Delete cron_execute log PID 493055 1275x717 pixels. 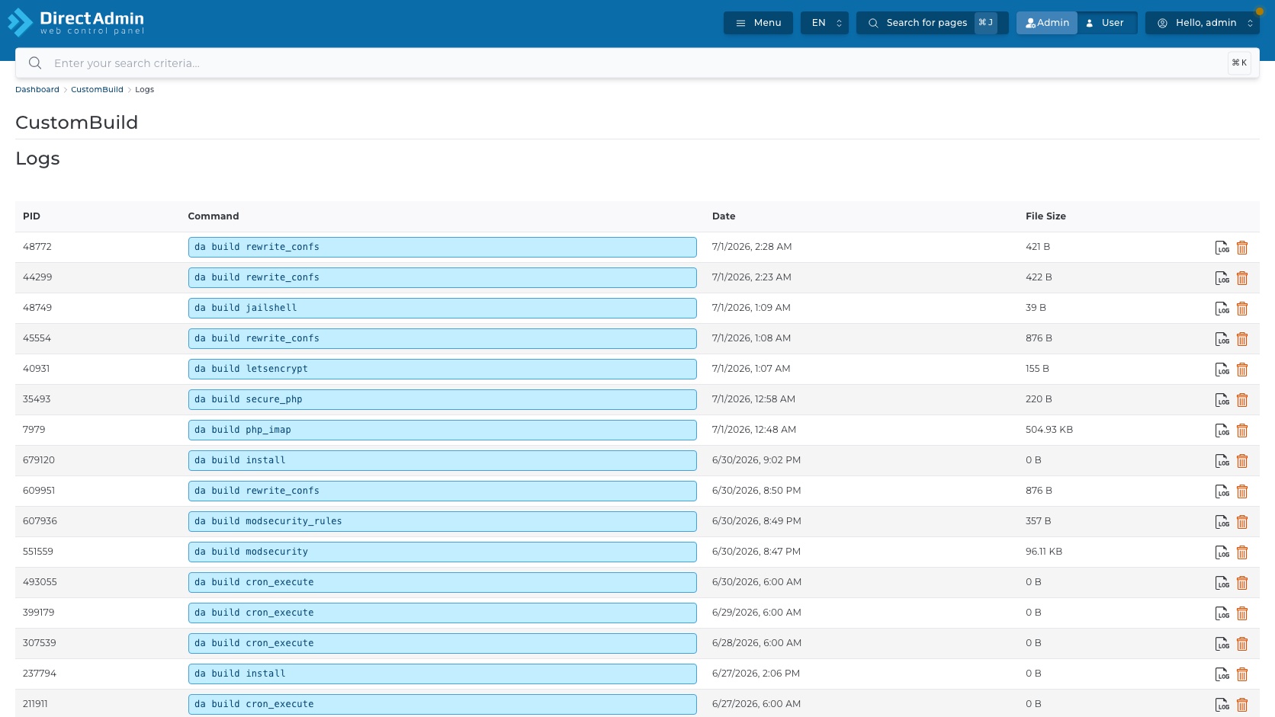click(1242, 583)
